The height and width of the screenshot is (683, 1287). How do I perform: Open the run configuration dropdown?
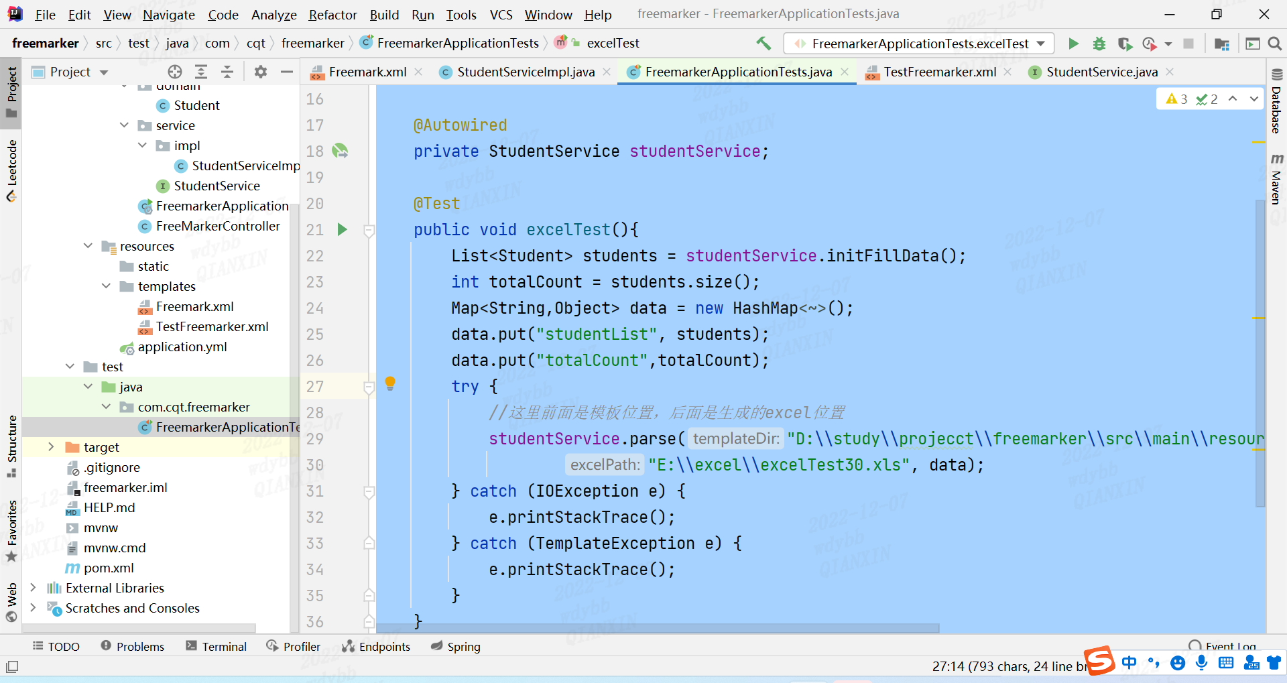pyautogui.click(x=918, y=44)
